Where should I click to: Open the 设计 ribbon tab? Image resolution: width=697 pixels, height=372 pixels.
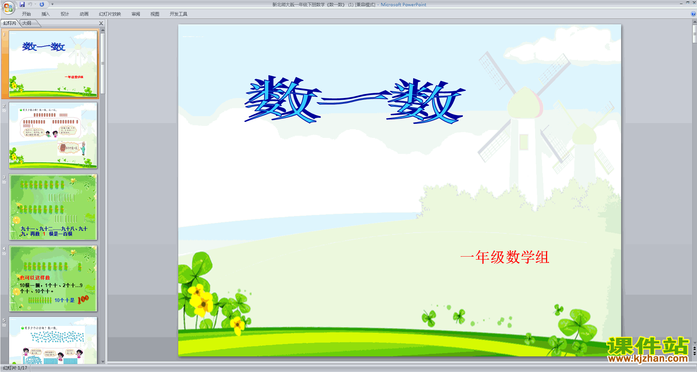point(65,14)
